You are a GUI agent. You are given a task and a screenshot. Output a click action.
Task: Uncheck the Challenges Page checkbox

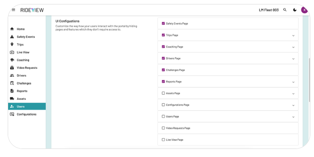(163, 70)
